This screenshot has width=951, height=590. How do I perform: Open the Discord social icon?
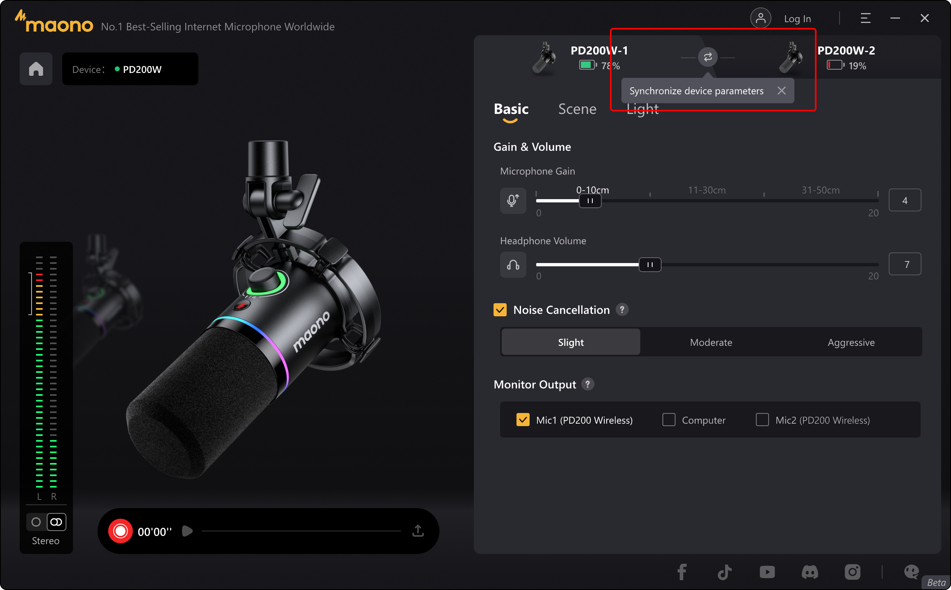pos(810,572)
